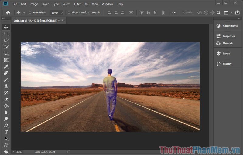The width and height of the screenshot is (243, 155).
Task: Choose the Brush tool
Action: [x=6, y=80]
